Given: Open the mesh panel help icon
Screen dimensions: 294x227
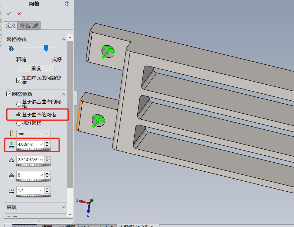Looking at the screenshot, I should point(67,4).
